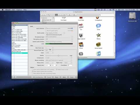Switch Finder to column view

62,15
